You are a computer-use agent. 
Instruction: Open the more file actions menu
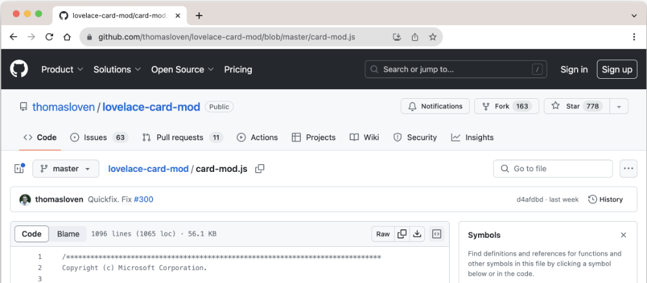tap(628, 169)
